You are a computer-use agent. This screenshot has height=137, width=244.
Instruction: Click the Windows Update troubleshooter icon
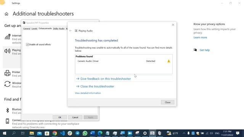[x=7, y=84]
